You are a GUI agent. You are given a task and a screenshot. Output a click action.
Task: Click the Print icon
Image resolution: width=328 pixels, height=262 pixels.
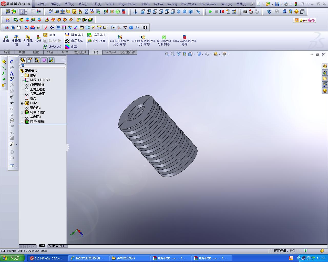286,4
